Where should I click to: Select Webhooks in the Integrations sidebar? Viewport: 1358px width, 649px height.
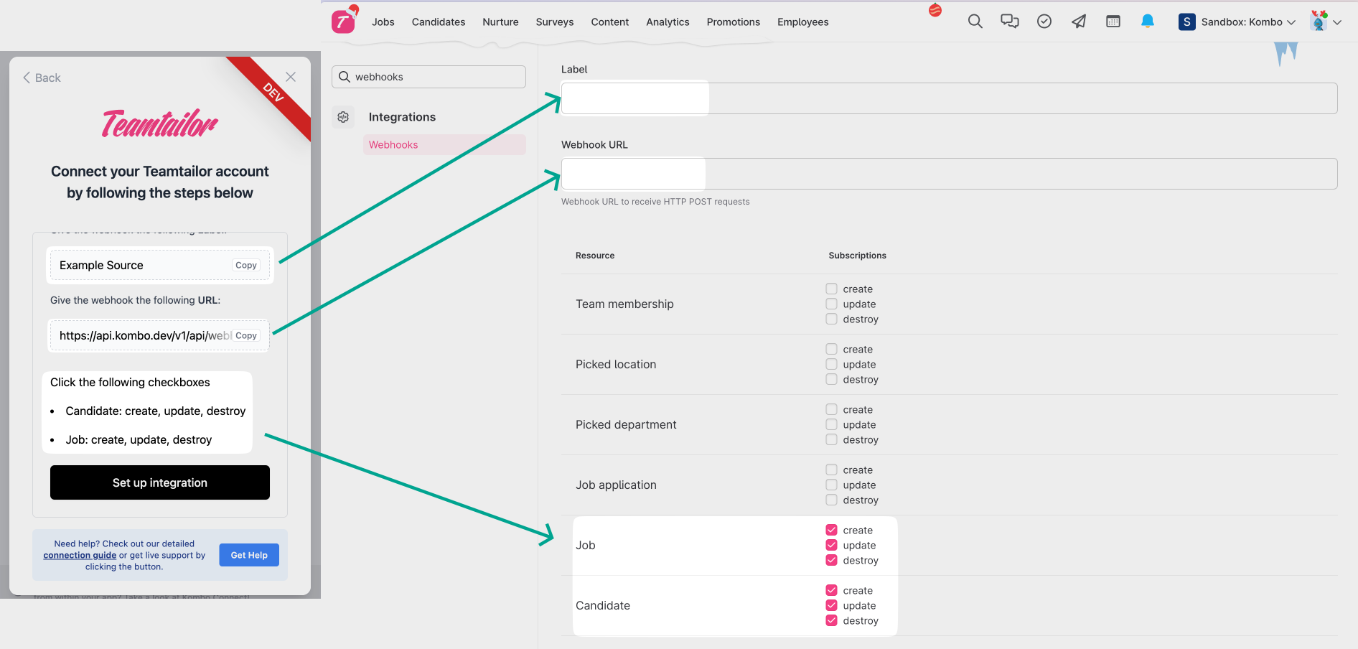point(444,144)
